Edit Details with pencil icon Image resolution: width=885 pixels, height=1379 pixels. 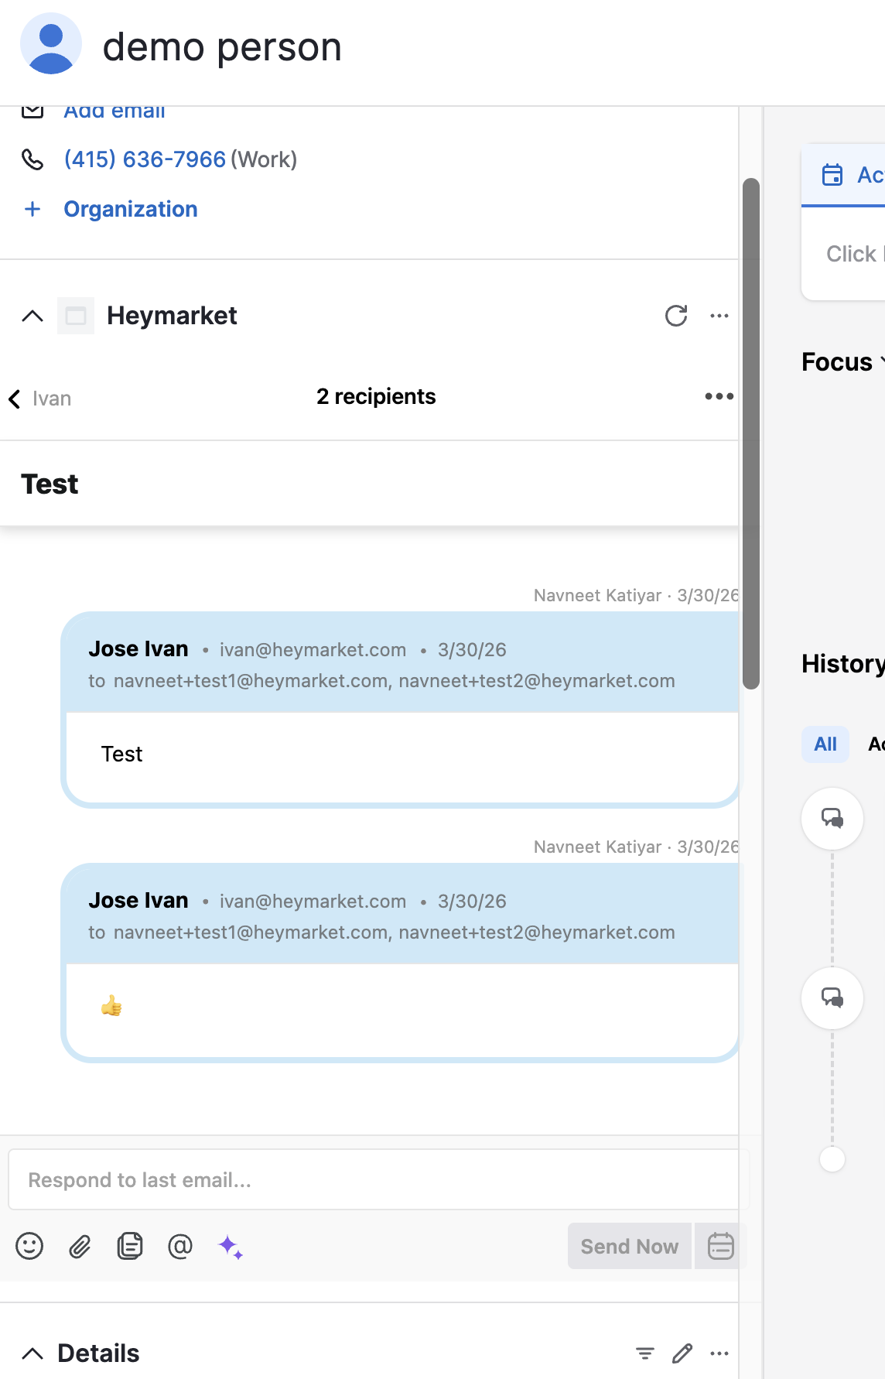682,1353
